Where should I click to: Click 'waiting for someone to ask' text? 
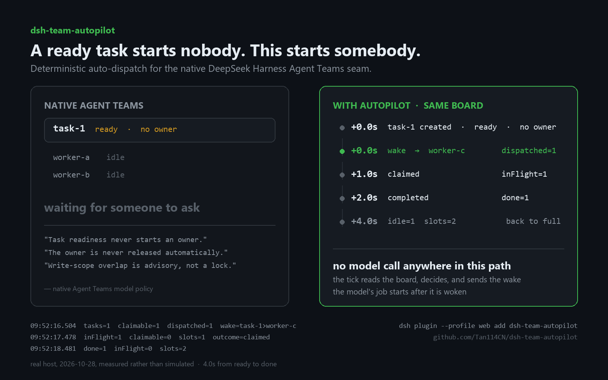(x=122, y=207)
